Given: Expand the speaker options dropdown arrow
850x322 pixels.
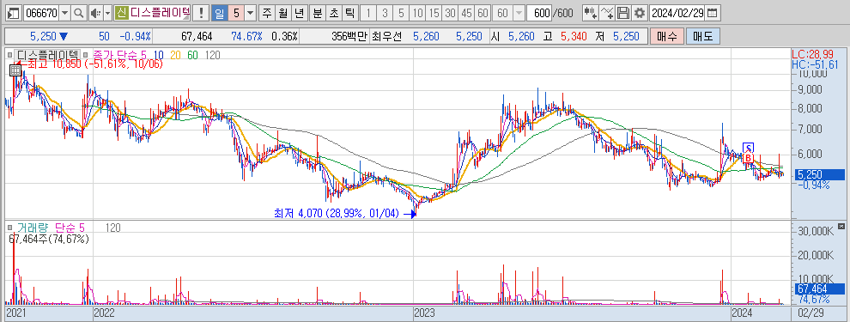Looking at the screenshot, I should point(107,13).
